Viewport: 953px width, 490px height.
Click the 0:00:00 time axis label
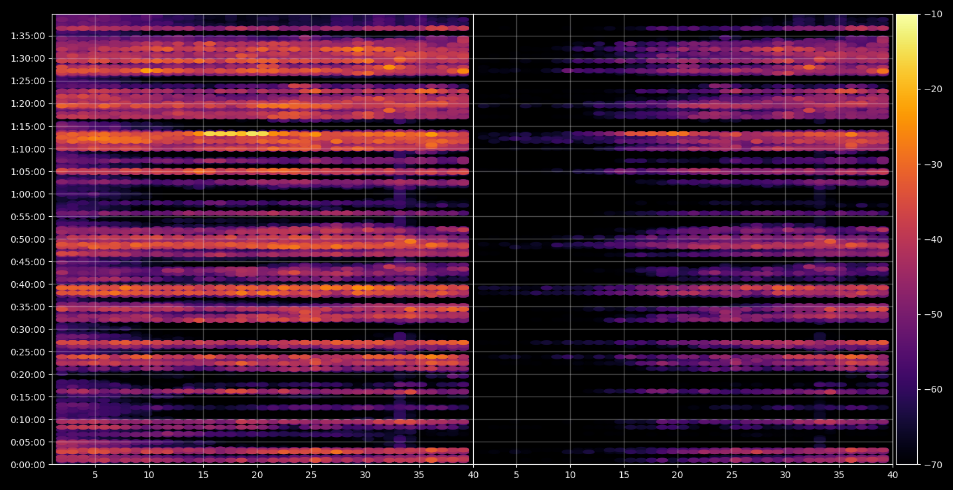point(28,464)
